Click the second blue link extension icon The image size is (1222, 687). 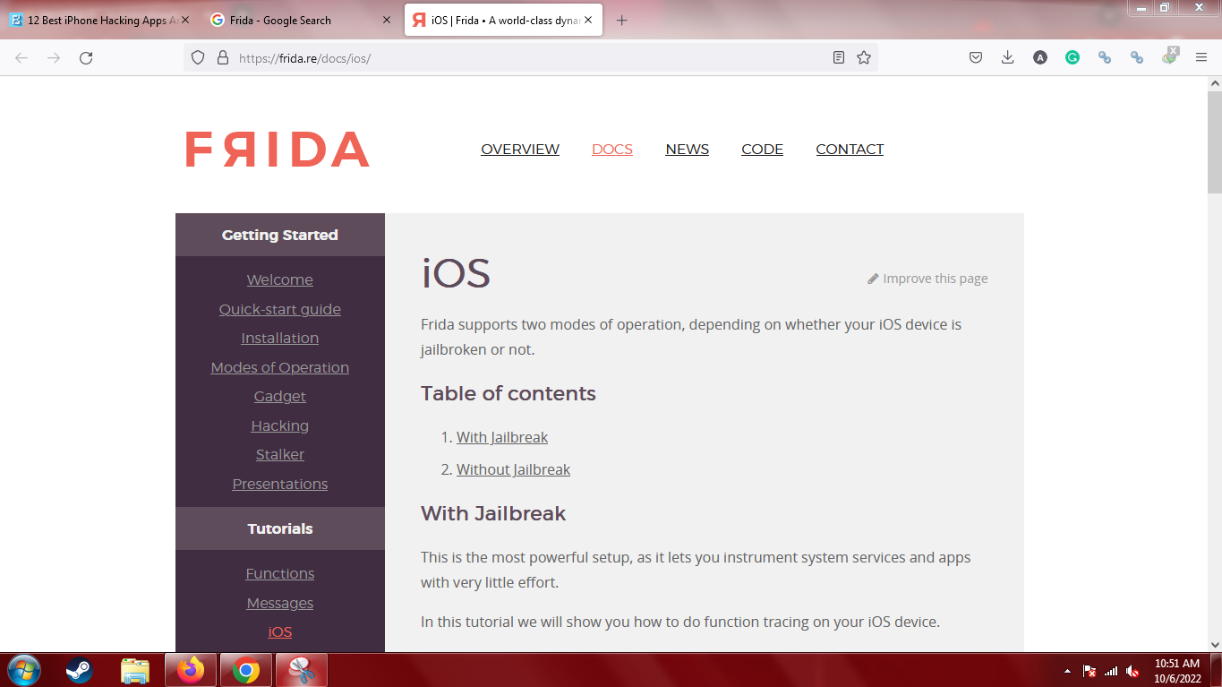(1137, 57)
